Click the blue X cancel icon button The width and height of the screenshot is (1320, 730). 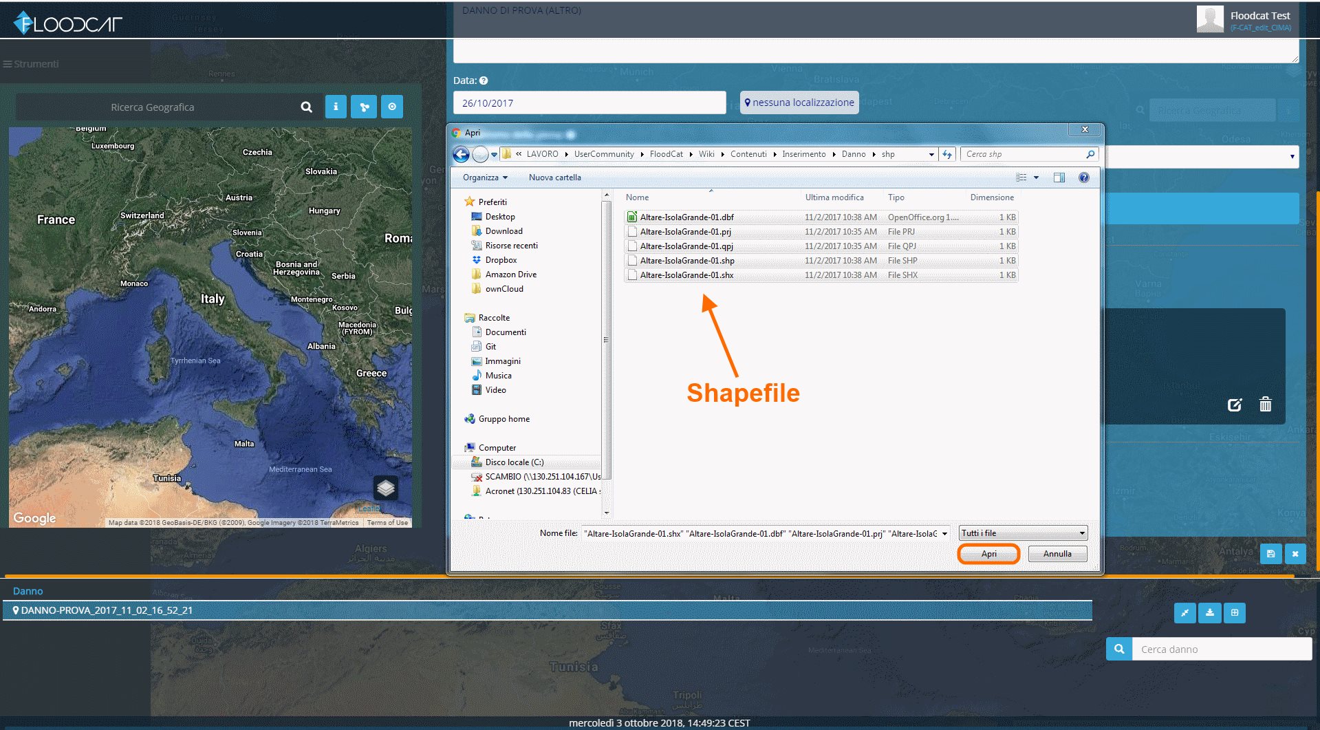point(1295,553)
